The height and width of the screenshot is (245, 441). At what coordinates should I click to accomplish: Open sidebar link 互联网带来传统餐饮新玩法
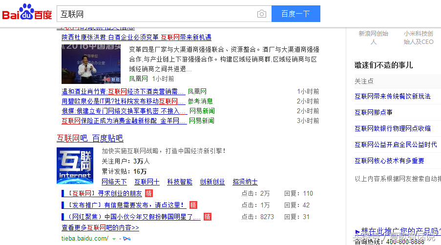pyautogui.click(x=393, y=96)
